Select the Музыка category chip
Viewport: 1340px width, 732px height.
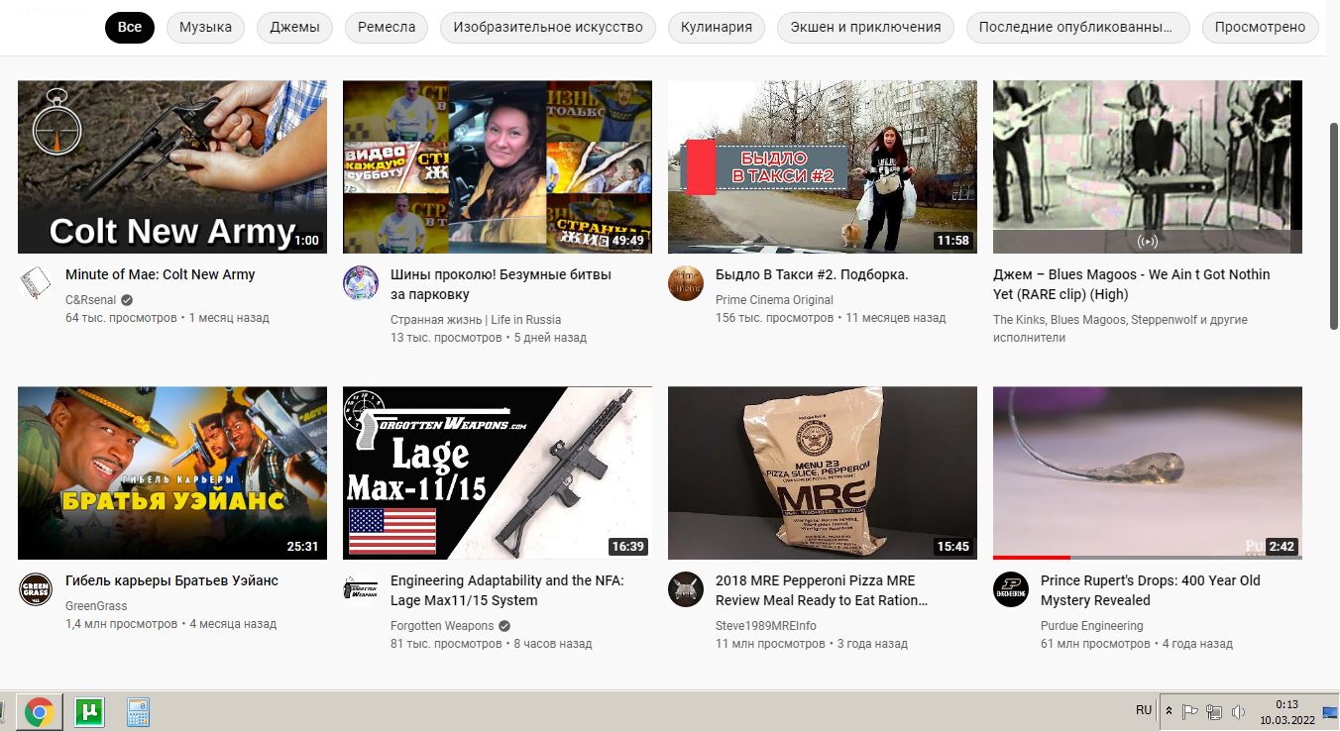point(205,27)
